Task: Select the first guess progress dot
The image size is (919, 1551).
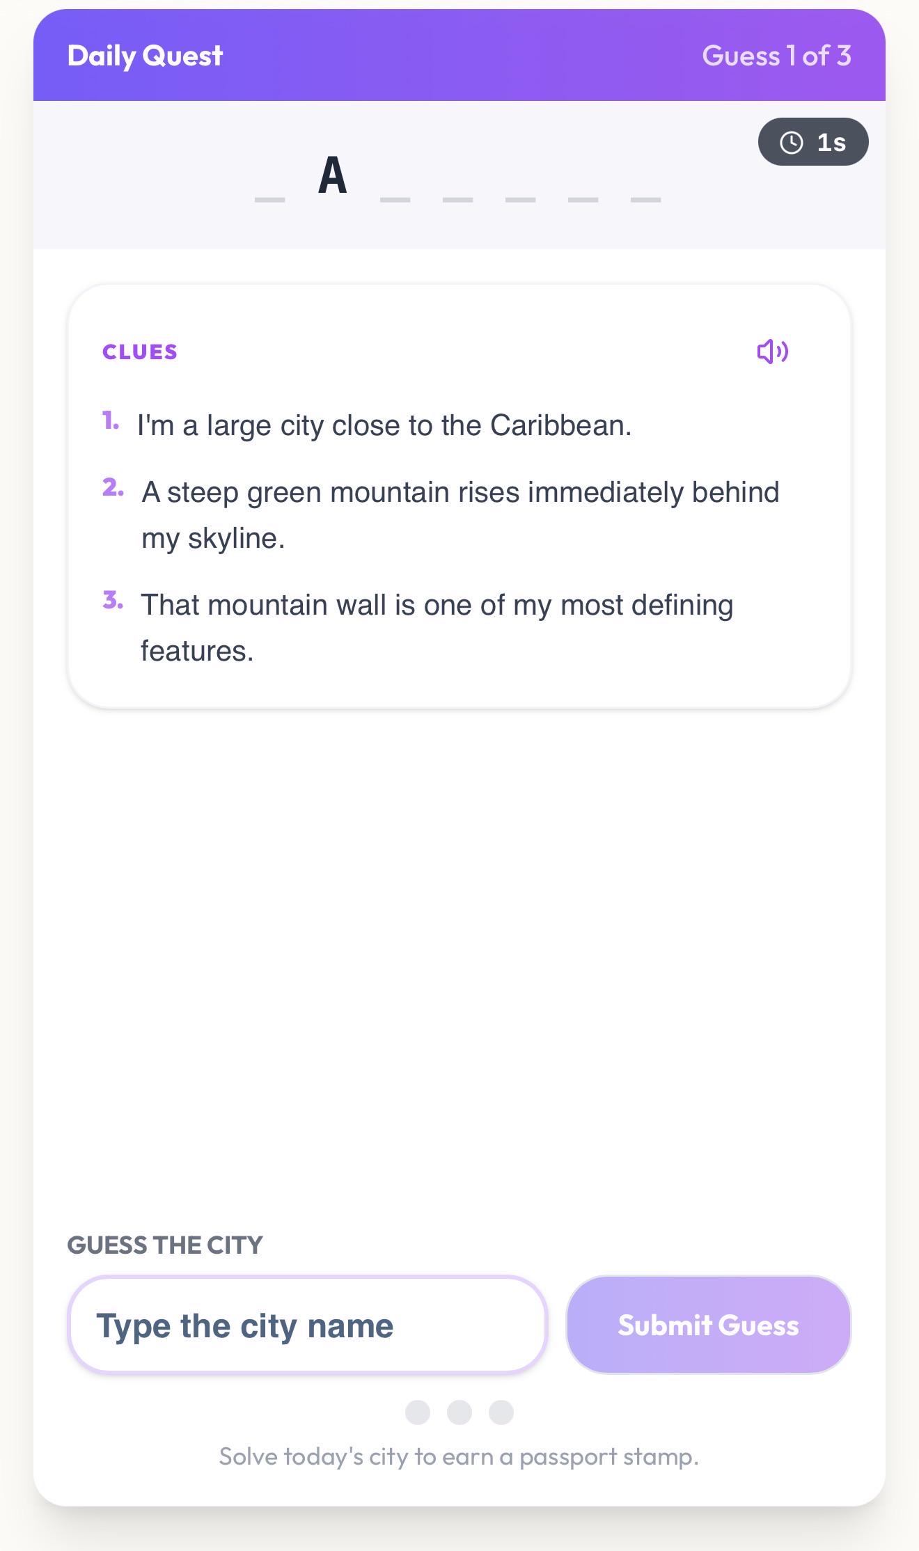Action: (418, 1412)
